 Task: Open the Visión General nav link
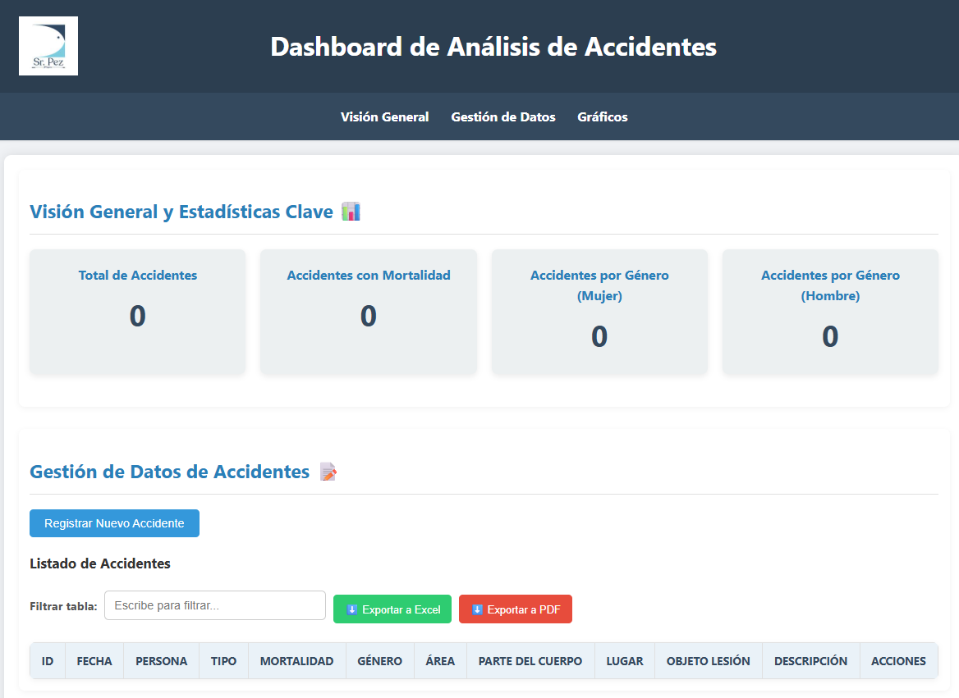(x=384, y=116)
